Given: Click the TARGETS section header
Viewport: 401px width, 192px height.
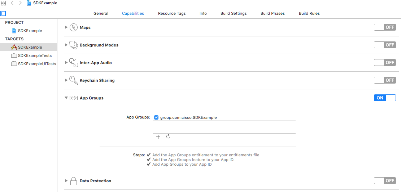Looking at the screenshot, I should (14, 39).
